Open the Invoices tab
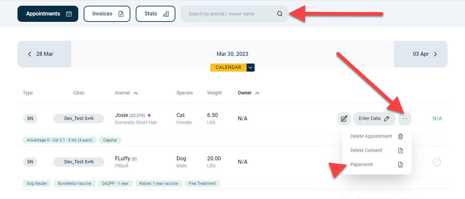 107,14
